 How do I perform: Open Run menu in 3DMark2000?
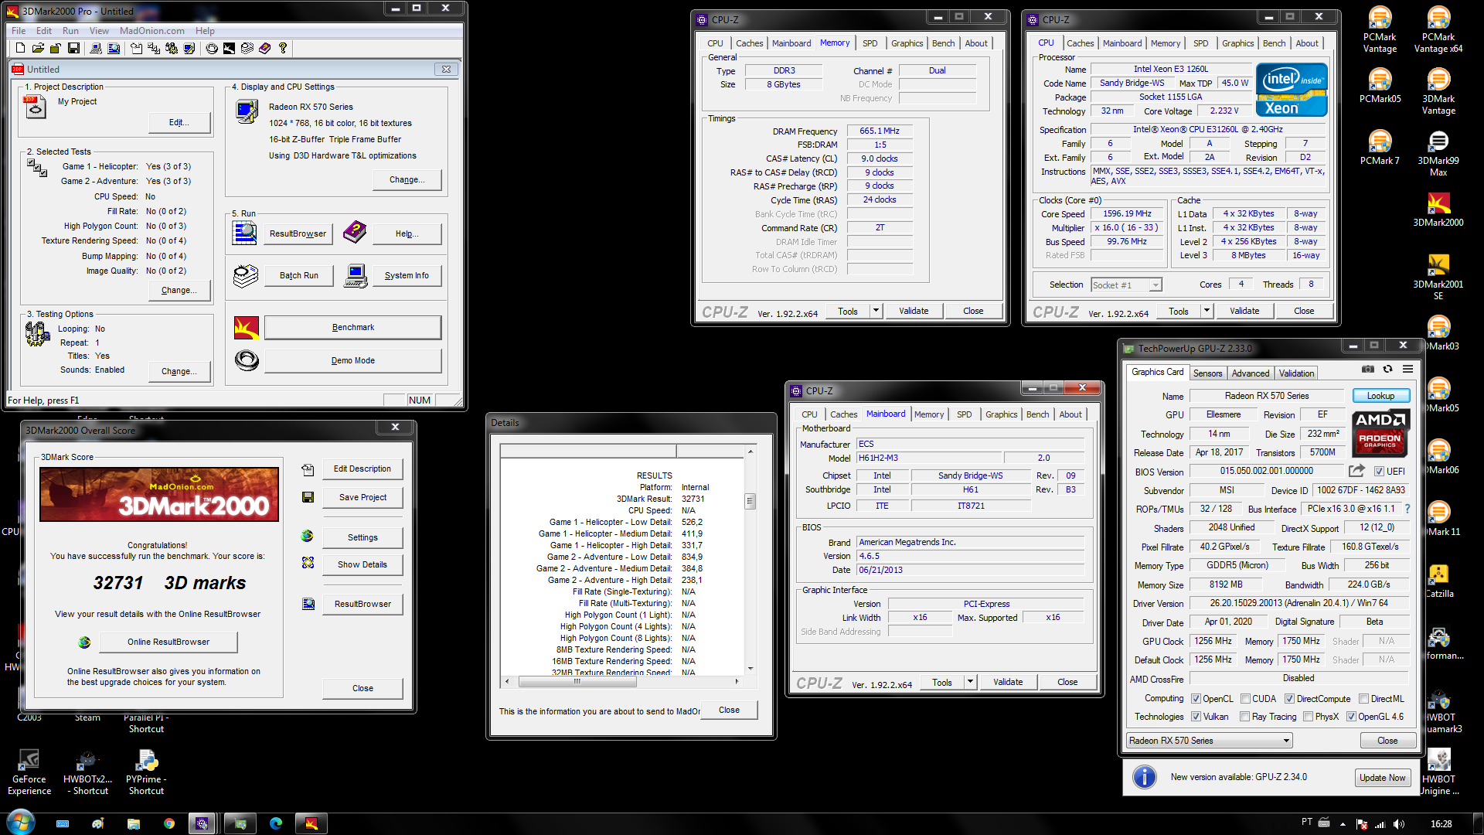tap(70, 31)
